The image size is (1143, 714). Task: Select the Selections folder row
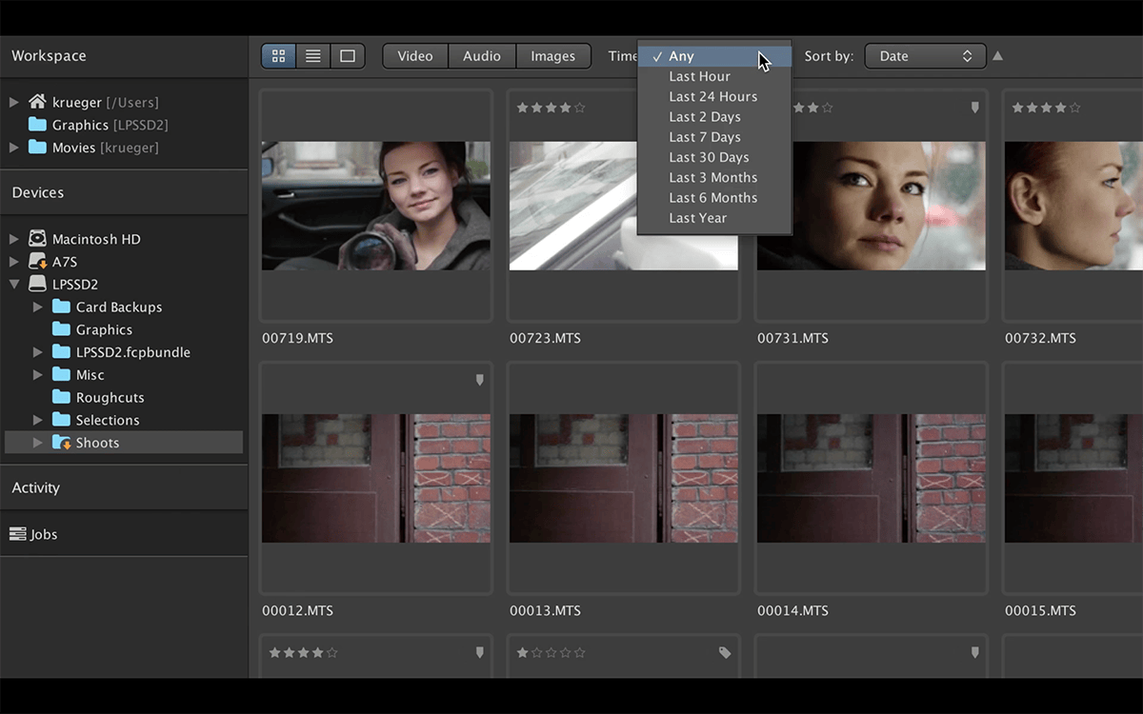[124, 420]
